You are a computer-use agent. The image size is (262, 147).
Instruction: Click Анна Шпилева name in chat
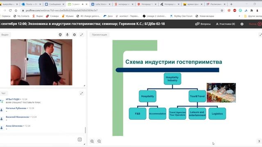[14, 126]
